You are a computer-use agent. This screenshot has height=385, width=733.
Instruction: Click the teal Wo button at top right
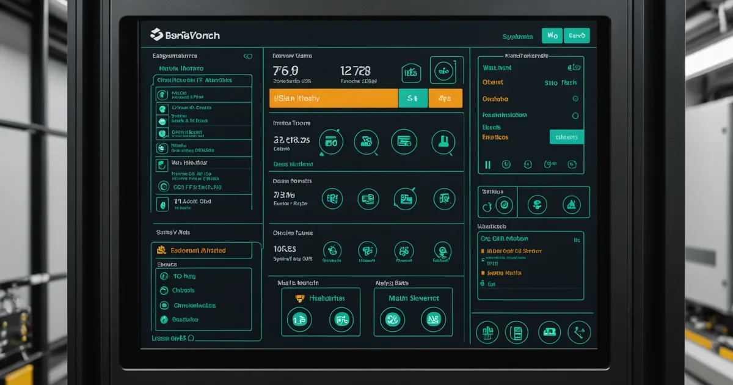click(552, 36)
